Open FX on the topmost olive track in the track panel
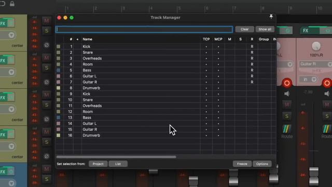This screenshot has height=187, width=332. 3,23
